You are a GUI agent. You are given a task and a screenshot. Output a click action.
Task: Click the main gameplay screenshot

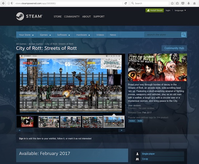point(71,84)
